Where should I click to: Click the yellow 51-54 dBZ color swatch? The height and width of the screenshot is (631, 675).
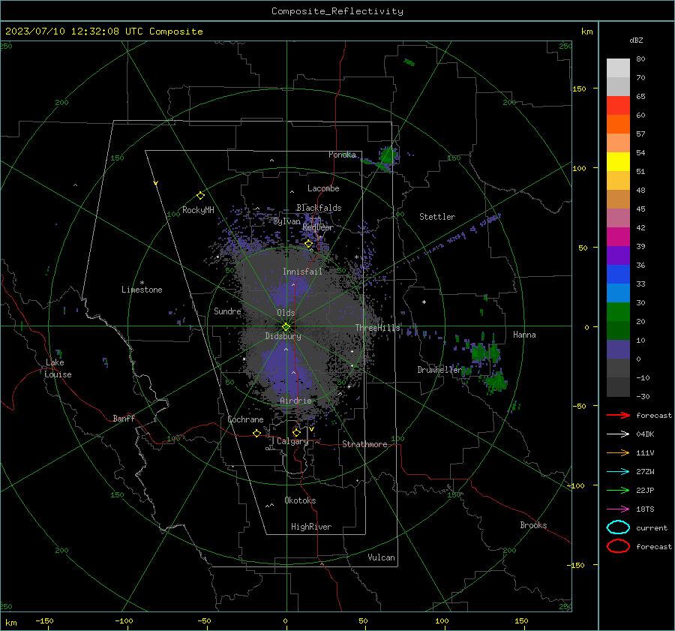618,162
